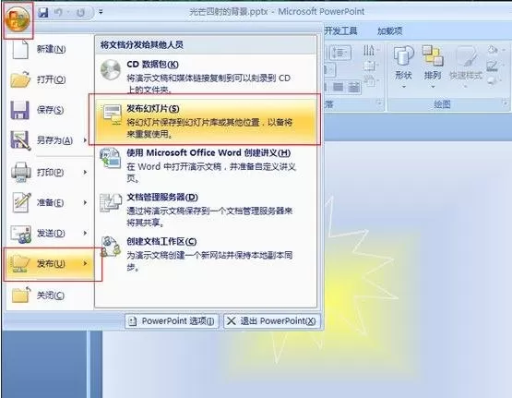
Task: Click the Word handout icon
Action: pos(111,158)
